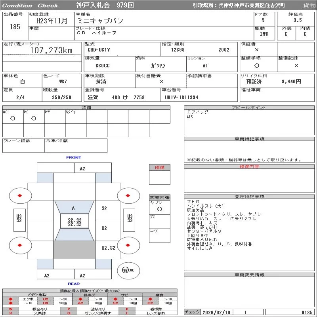This screenshot has width=317, height=317.
Task: Click the 査定特記事項 section header
Action: click(249, 197)
